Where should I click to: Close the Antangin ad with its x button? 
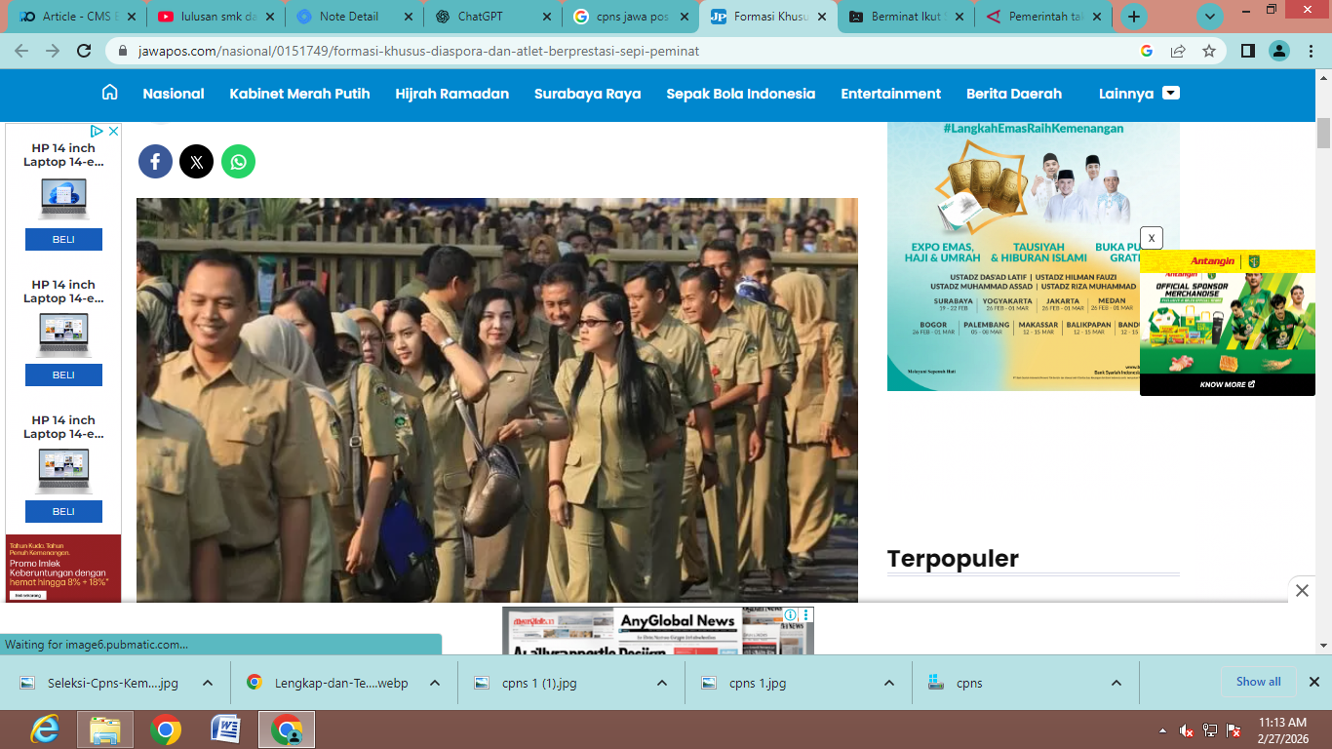(x=1152, y=238)
